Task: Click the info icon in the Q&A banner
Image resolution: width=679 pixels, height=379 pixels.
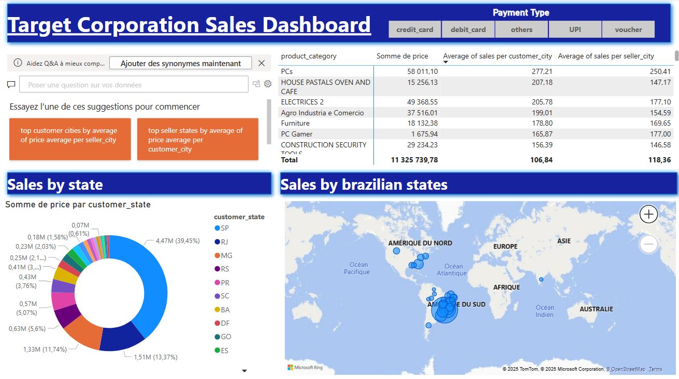Action: 18,63
